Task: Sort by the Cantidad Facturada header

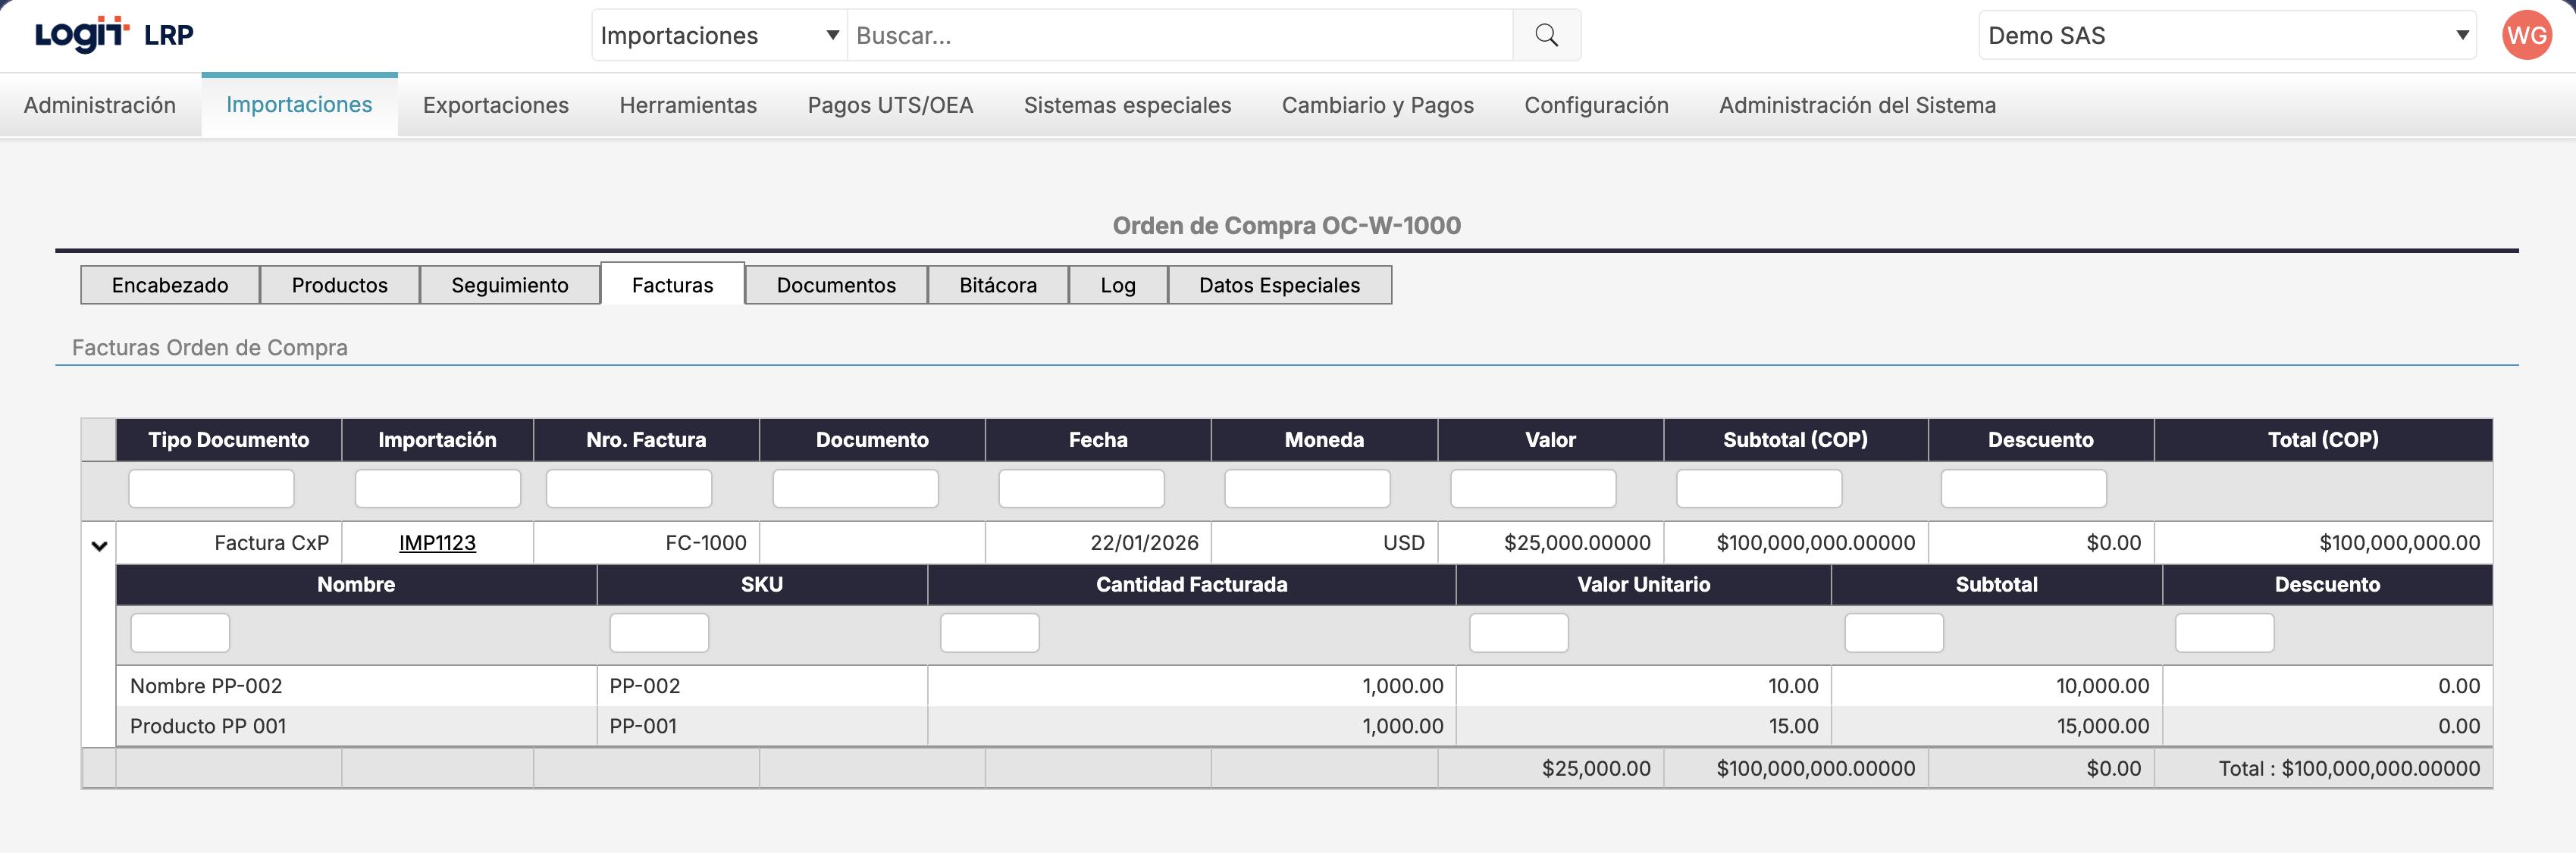Action: coord(1191,584)
